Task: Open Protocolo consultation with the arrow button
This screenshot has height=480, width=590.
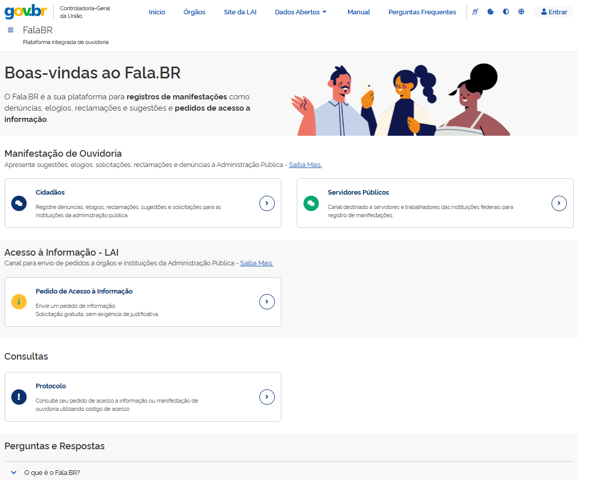Action: coord(267,397)
